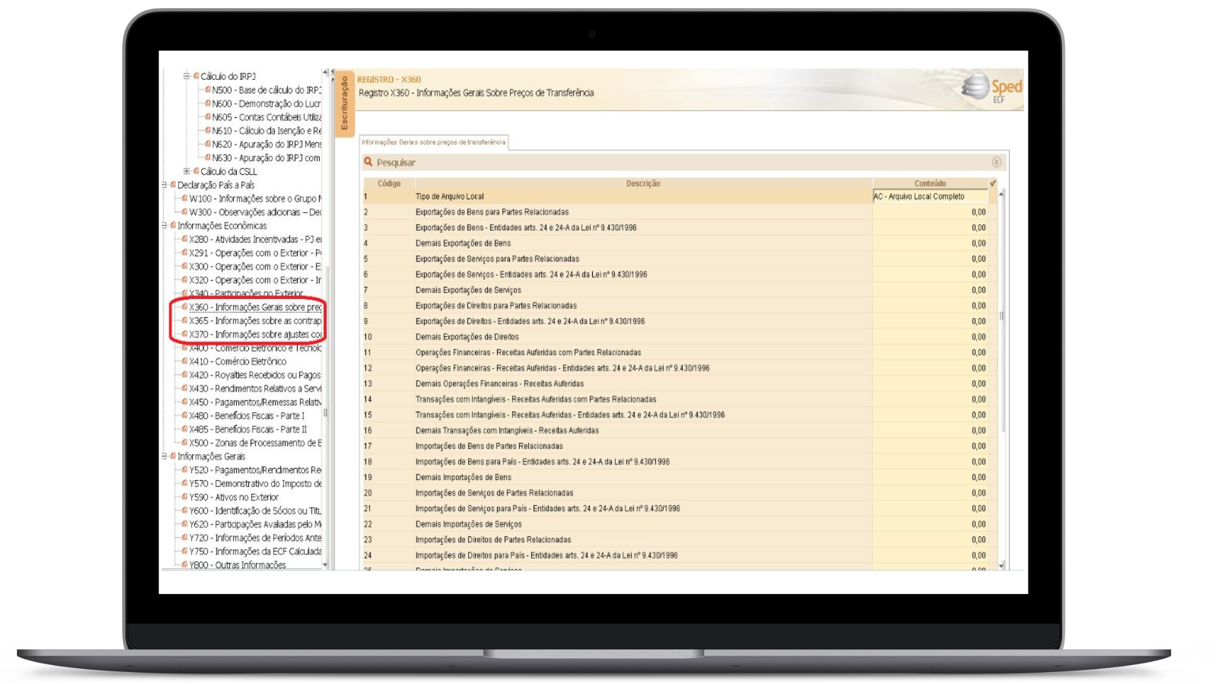1216x684 pixels.
Task: Click the collapse chevron in Pesquisar bar
Action: pyautogui.click(x=996, y=162)
